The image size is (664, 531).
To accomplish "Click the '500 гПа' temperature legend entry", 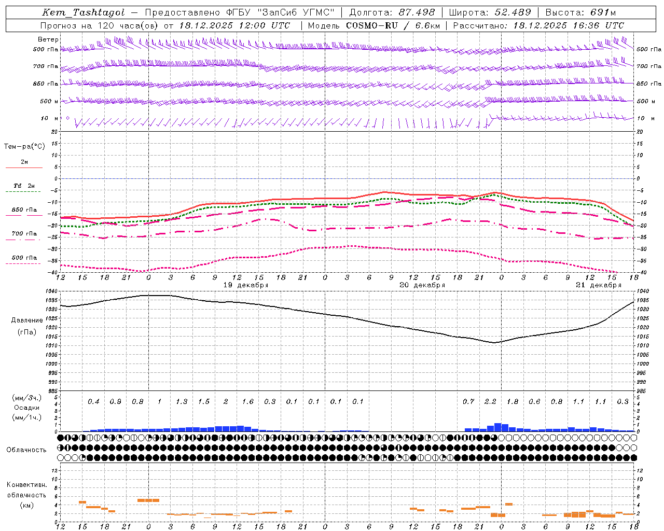I will pos(24,258).
